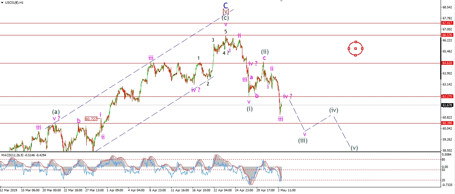This screenshot has width=455, height=194.
Task: Select the projected (v) wave label
Action: pyautogui.click(x=354, y=148)
